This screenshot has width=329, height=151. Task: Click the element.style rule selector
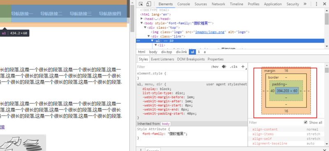[x=150, y=73]
